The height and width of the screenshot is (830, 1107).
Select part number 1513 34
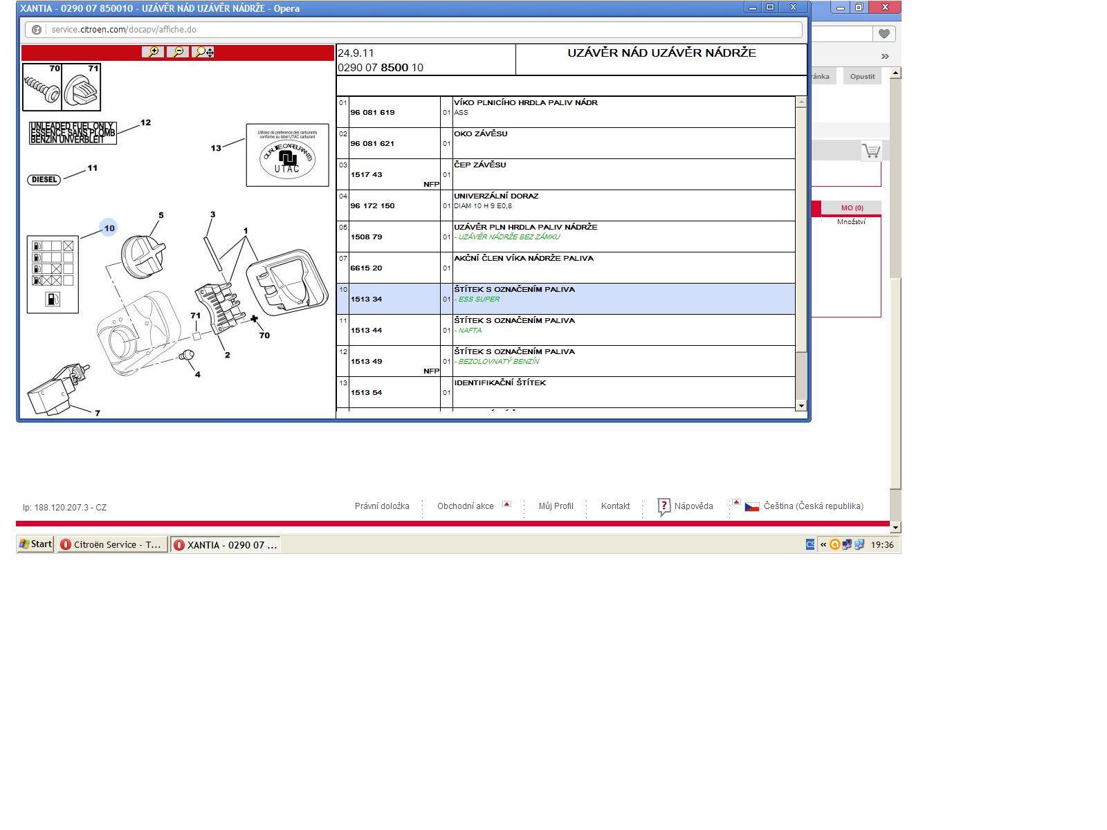tap(366, 299)
